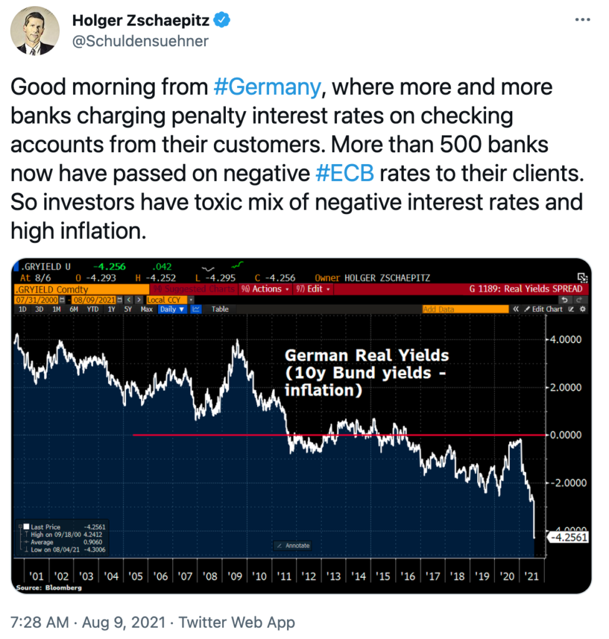Click the chart settings gear icon
Screen dimensions: 609x639
tap(583, 310)
